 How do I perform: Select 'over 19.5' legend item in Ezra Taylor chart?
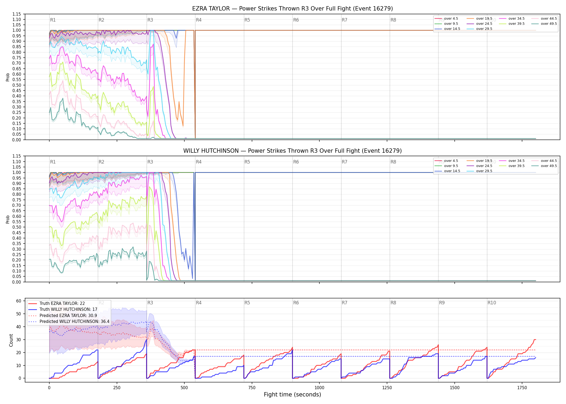[479, 19]
